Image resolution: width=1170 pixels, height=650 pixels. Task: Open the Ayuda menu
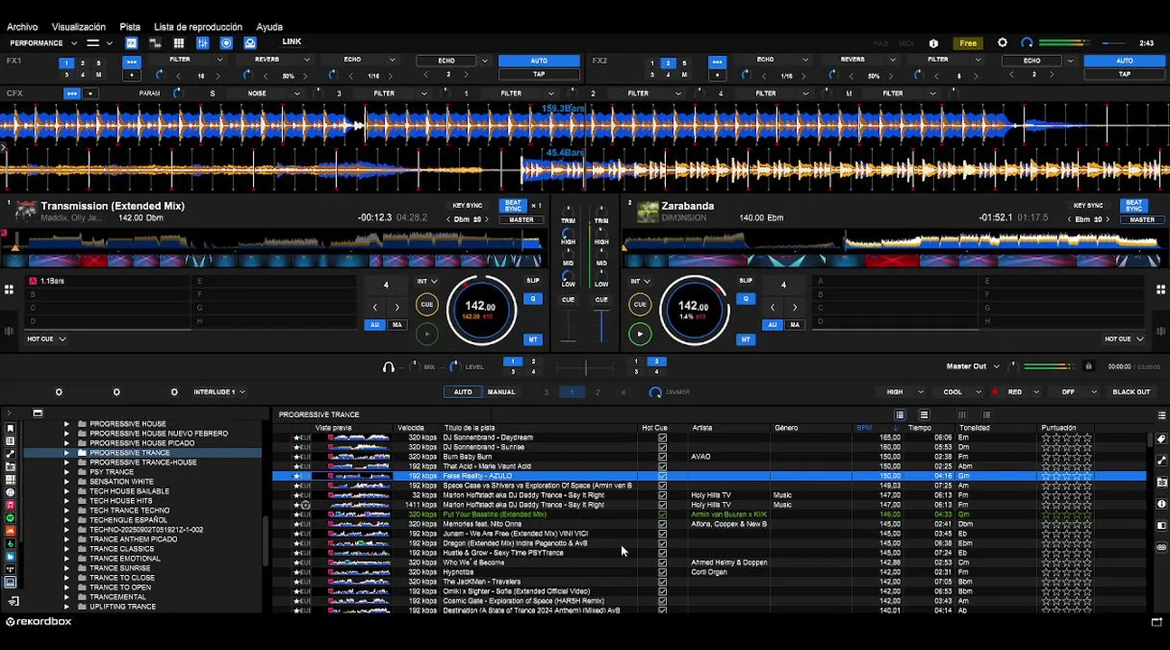pos(269,27)
